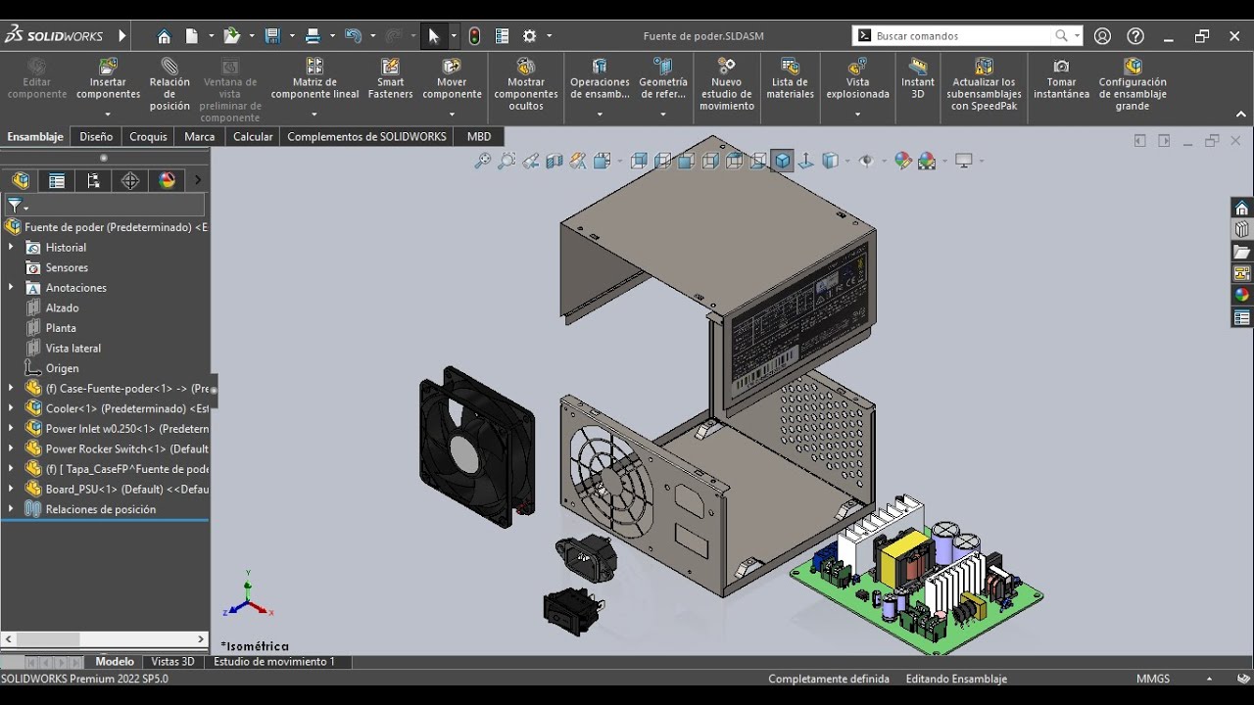This screenshot has width=1254, height=705.
Task: Click the Tomar instantánea camera icon
Action: point(1061,67)
